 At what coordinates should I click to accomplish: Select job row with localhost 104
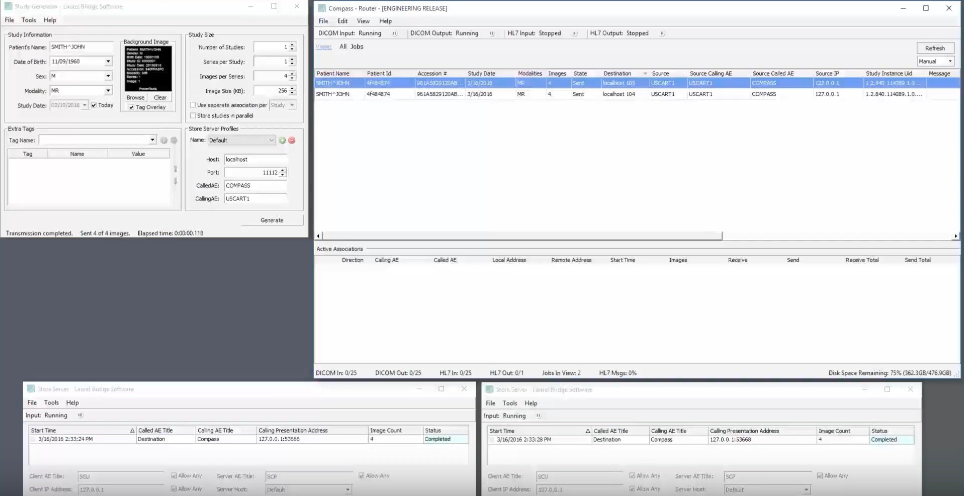point(637,94)
